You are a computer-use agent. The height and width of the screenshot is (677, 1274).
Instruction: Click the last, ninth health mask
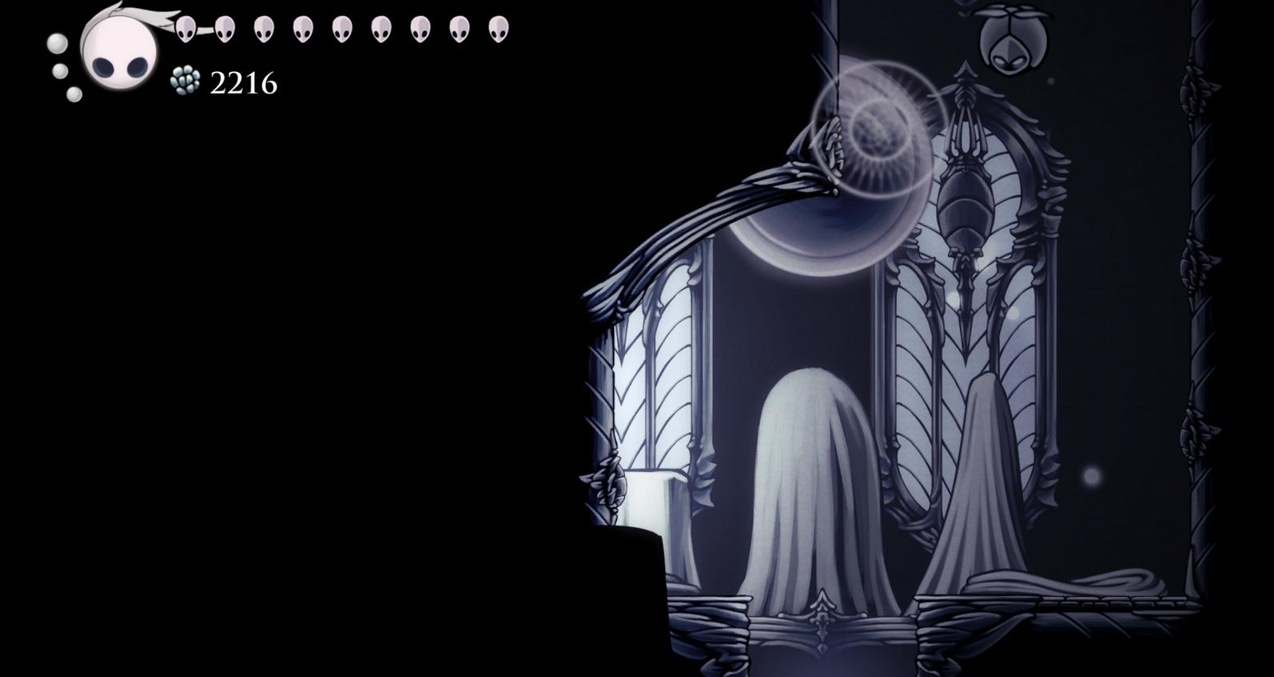point(499,30)
